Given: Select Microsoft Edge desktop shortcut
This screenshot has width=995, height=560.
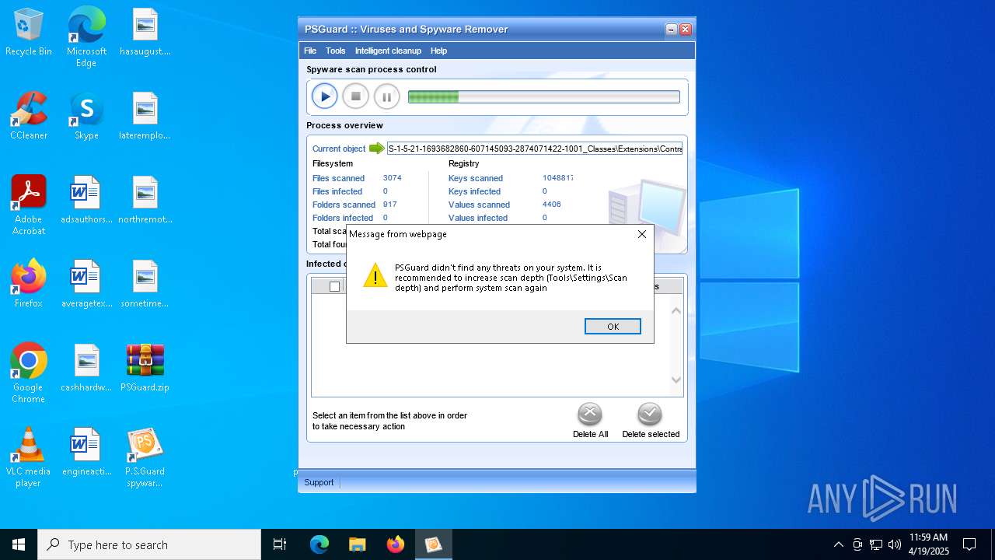Looking at the screenshot, I should 86,37.
